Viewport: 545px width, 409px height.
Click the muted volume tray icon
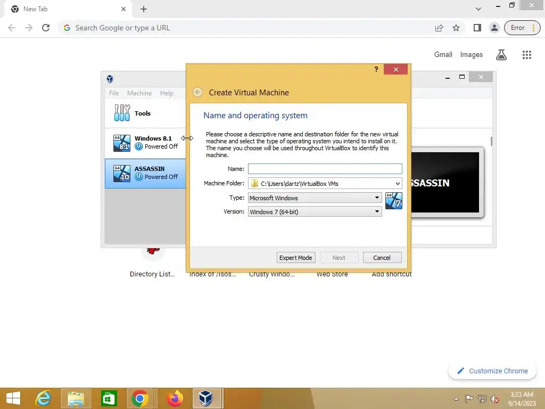(x=494, y=399)
